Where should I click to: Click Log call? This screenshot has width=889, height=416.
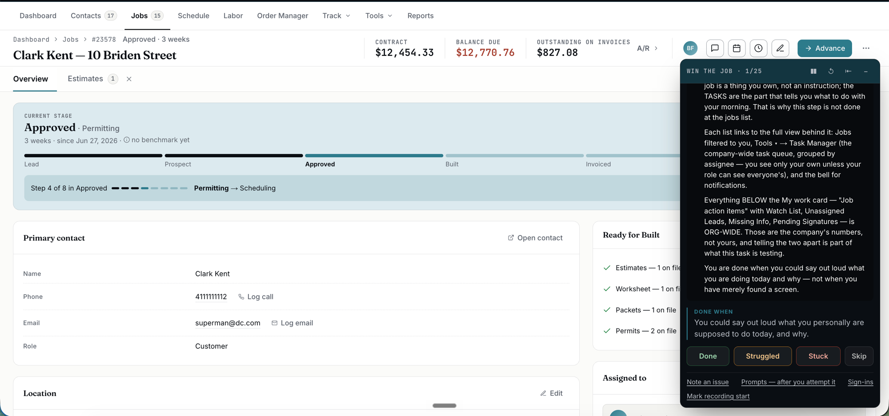click(x=256, y=297)
